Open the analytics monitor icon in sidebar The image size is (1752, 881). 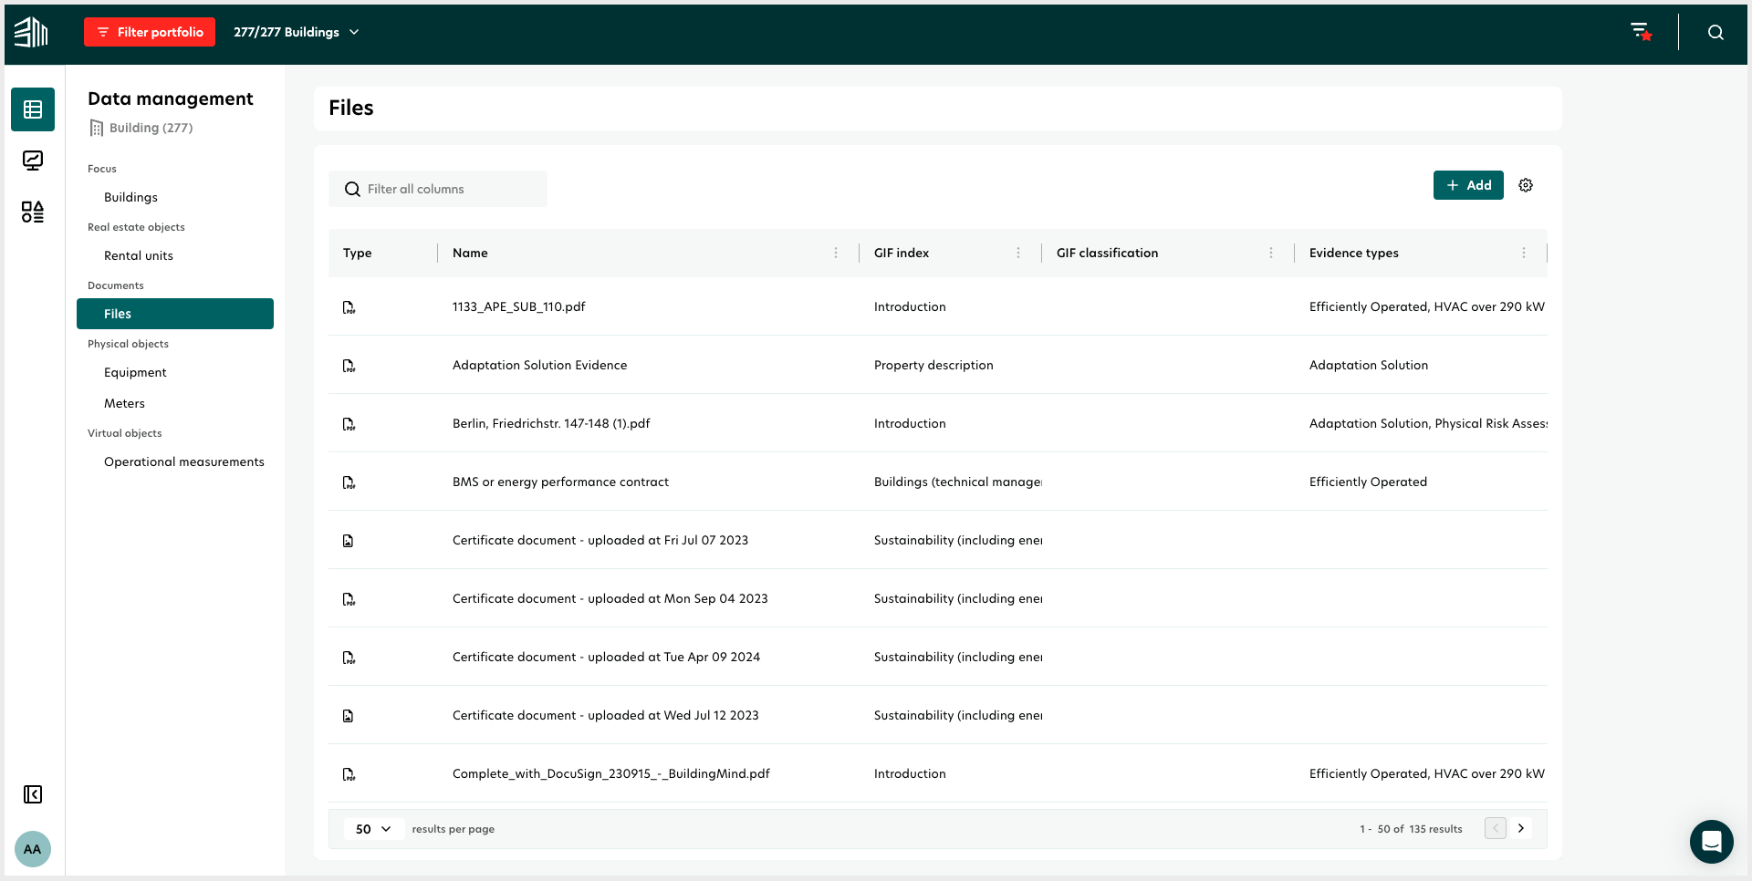coord(33,161)
